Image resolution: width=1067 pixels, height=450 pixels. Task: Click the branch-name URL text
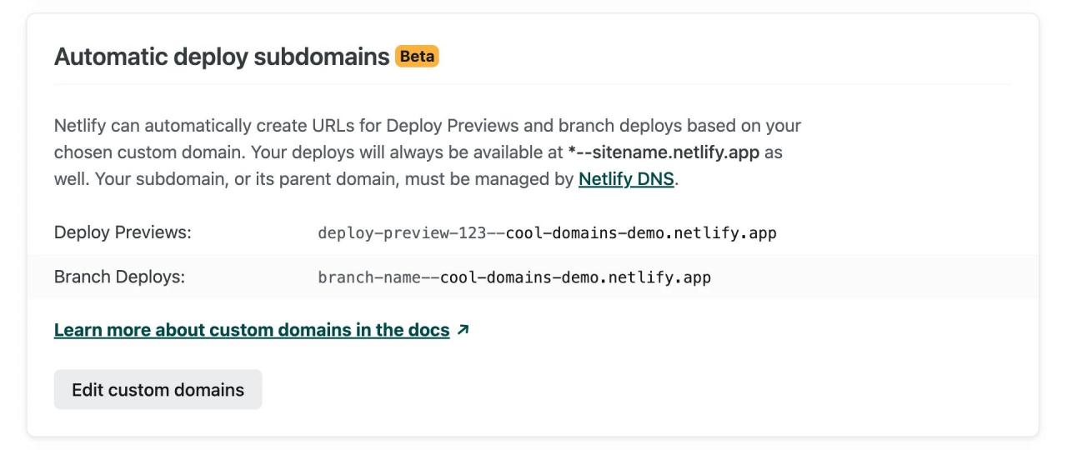pyautogui.click(x=514, y=277)
